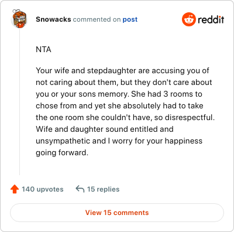Follow the blue "post" link
Image resolution: width=234 pixels, height=232 pixels.
tap(130, 19)
